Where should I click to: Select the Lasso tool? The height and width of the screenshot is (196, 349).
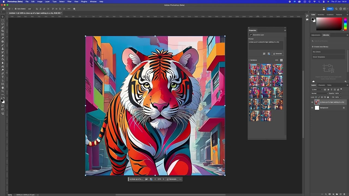[3, 24]
